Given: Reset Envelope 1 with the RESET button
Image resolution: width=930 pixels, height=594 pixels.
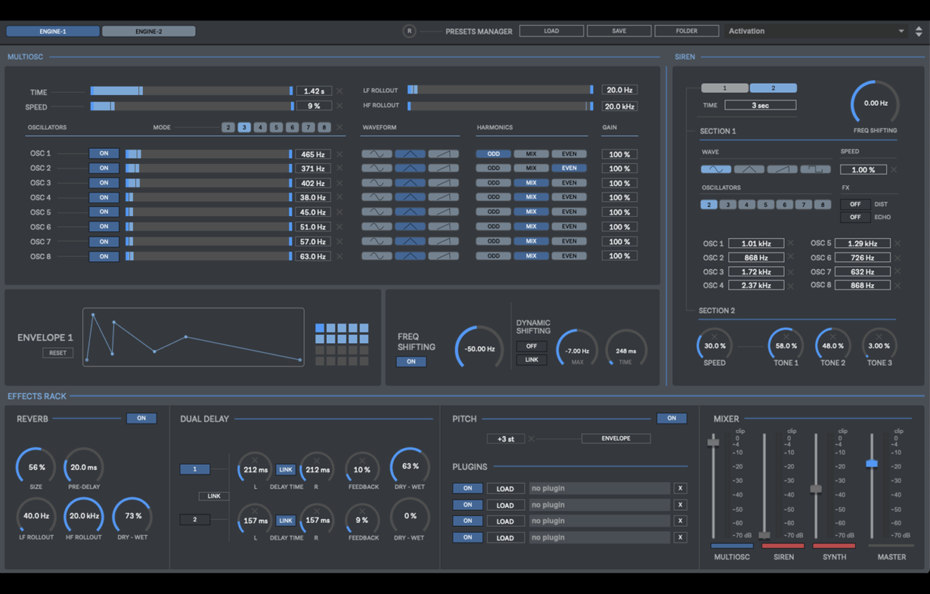Looking at the screenshot, I should pyautogui.click(x=57, y=353).
